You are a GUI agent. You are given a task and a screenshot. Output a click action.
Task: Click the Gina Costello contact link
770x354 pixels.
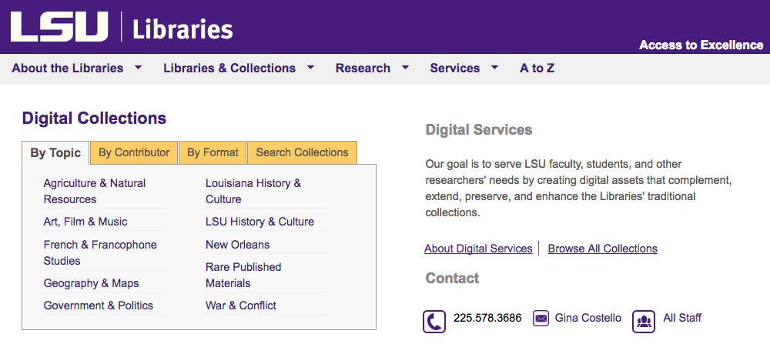pos(588,318)
